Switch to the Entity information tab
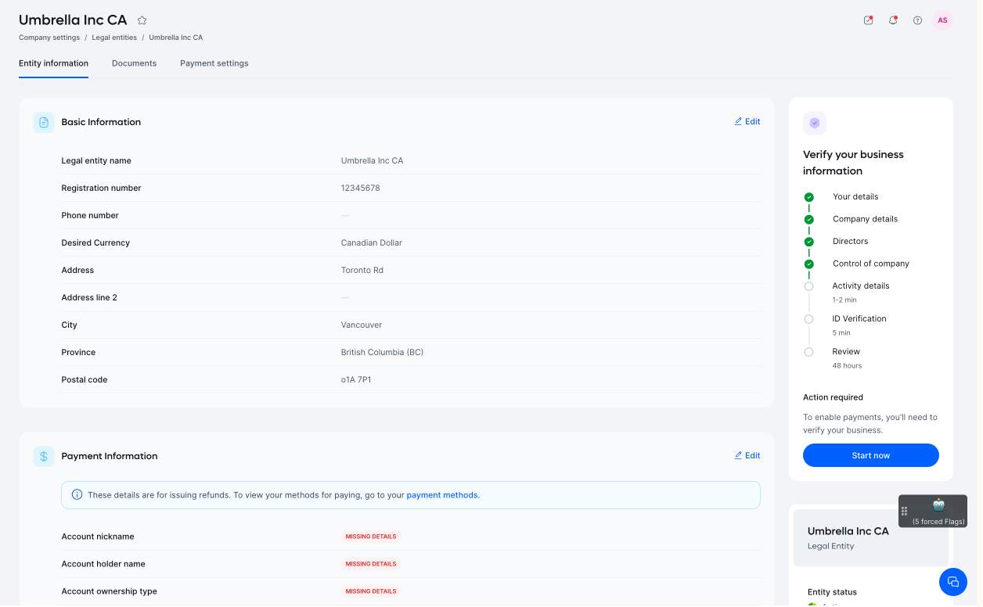Viewport: 983px width, 607px height. (53, 63)
